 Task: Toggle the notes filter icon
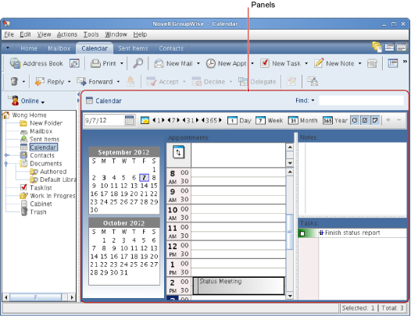point(375,120)
